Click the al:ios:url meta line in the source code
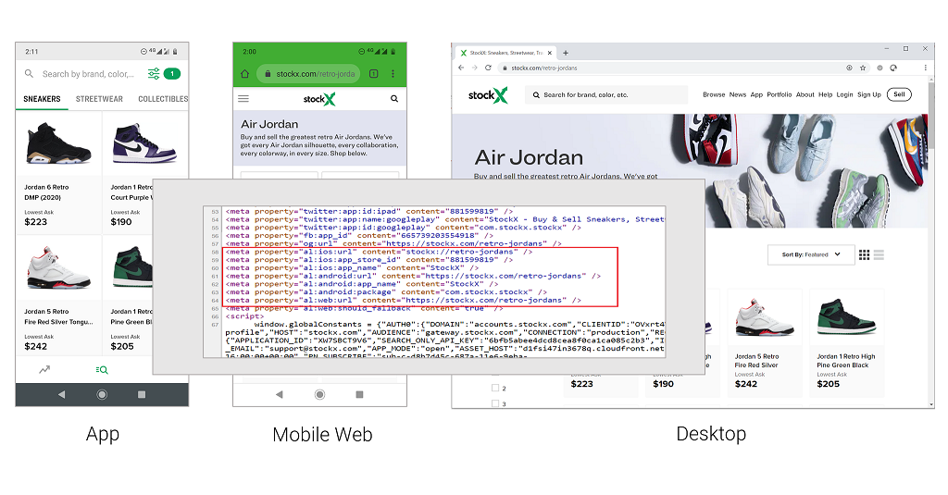The image size is (948, 495). (x=379, y=252)
